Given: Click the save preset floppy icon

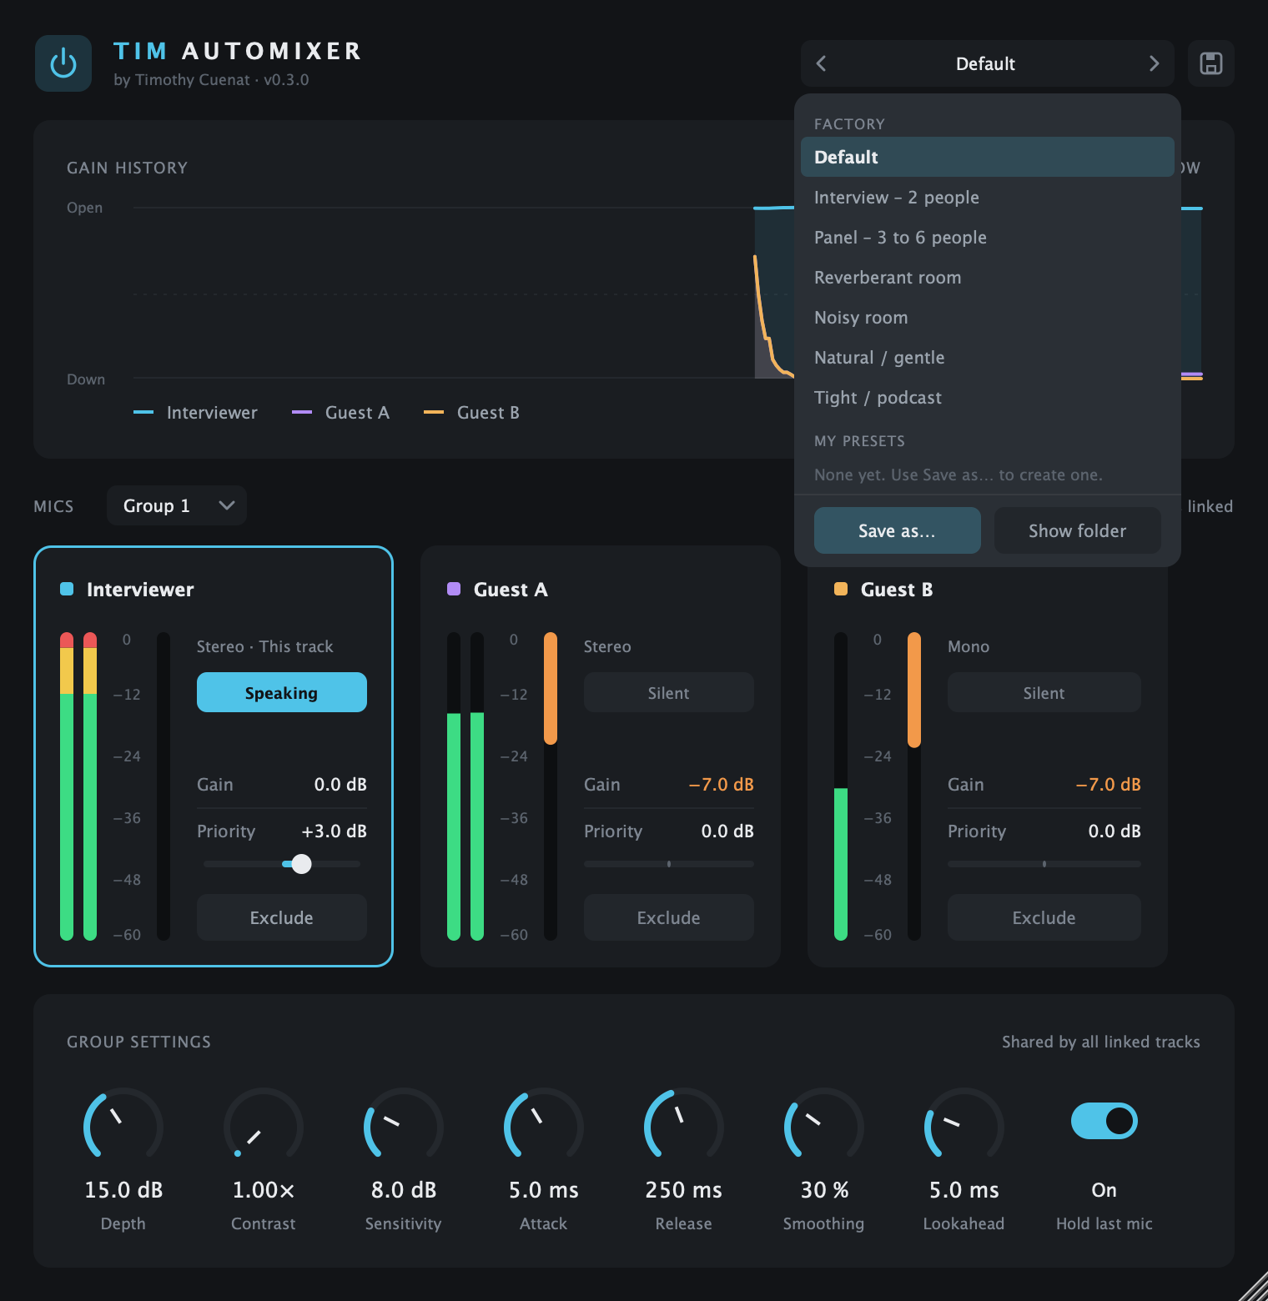Looking at the screenshot, I should coord(1210,63).
